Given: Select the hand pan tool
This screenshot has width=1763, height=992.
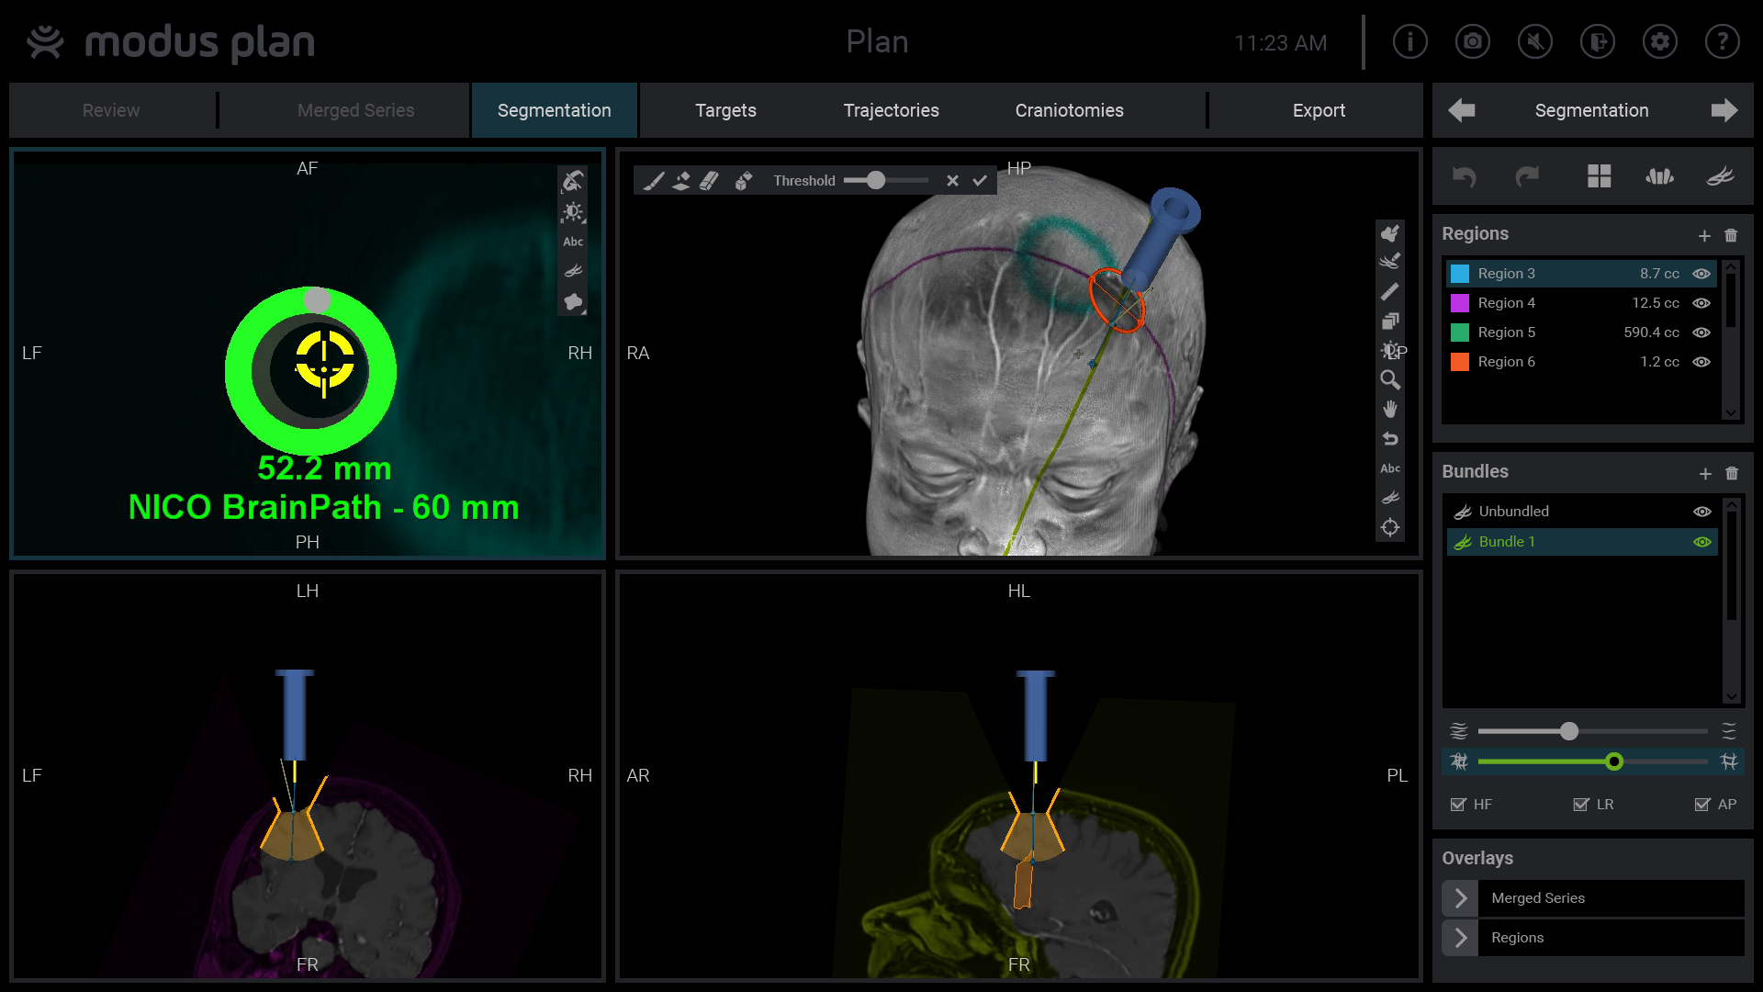Looking at the screenshot, I should pos(1390,409).
